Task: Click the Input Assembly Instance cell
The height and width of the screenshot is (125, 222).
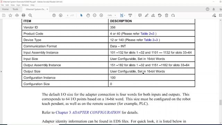Action: pos(65,52)
